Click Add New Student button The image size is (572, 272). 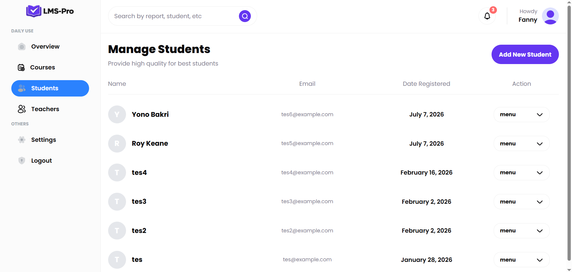coord(525,55)
